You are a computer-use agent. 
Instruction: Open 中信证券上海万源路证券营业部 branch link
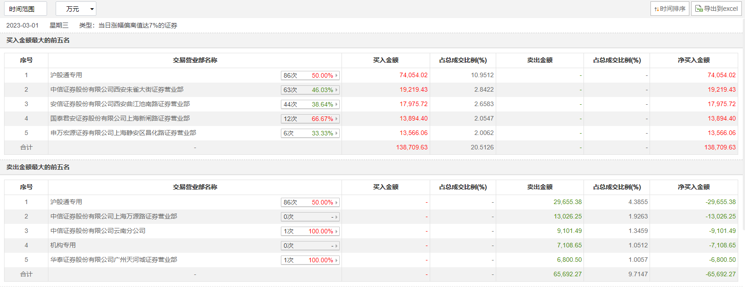(114, 217)
